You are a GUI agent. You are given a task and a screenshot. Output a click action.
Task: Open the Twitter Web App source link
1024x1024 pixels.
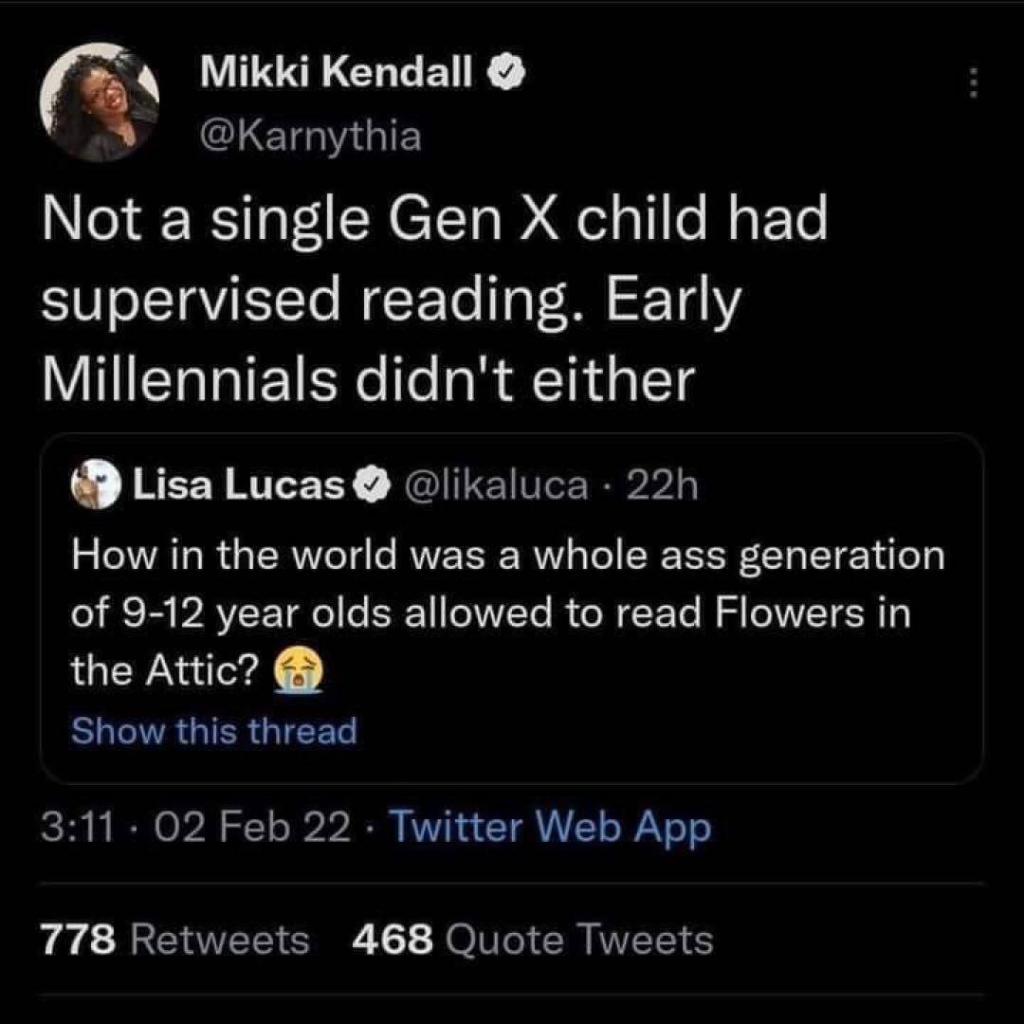click(x=550, y=829)
